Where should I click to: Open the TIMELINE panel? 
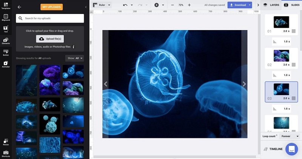coord(273,149)
